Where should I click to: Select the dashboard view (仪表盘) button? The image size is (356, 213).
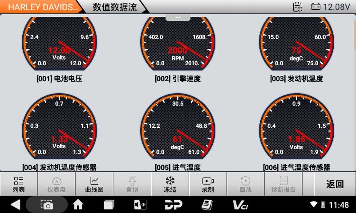57,184
